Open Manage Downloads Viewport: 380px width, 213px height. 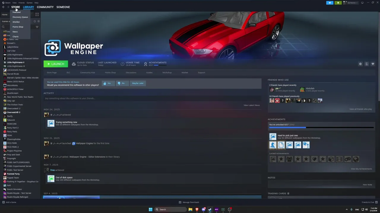point(189,202)
